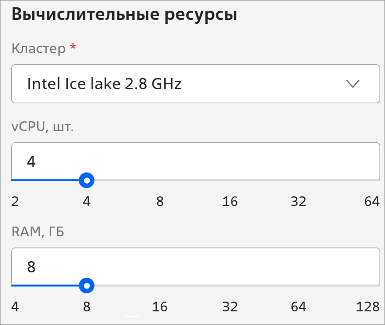Choose 8 on the vCPU scale
The width and height of the screenshot is (385, 325).
pos(160,201)
